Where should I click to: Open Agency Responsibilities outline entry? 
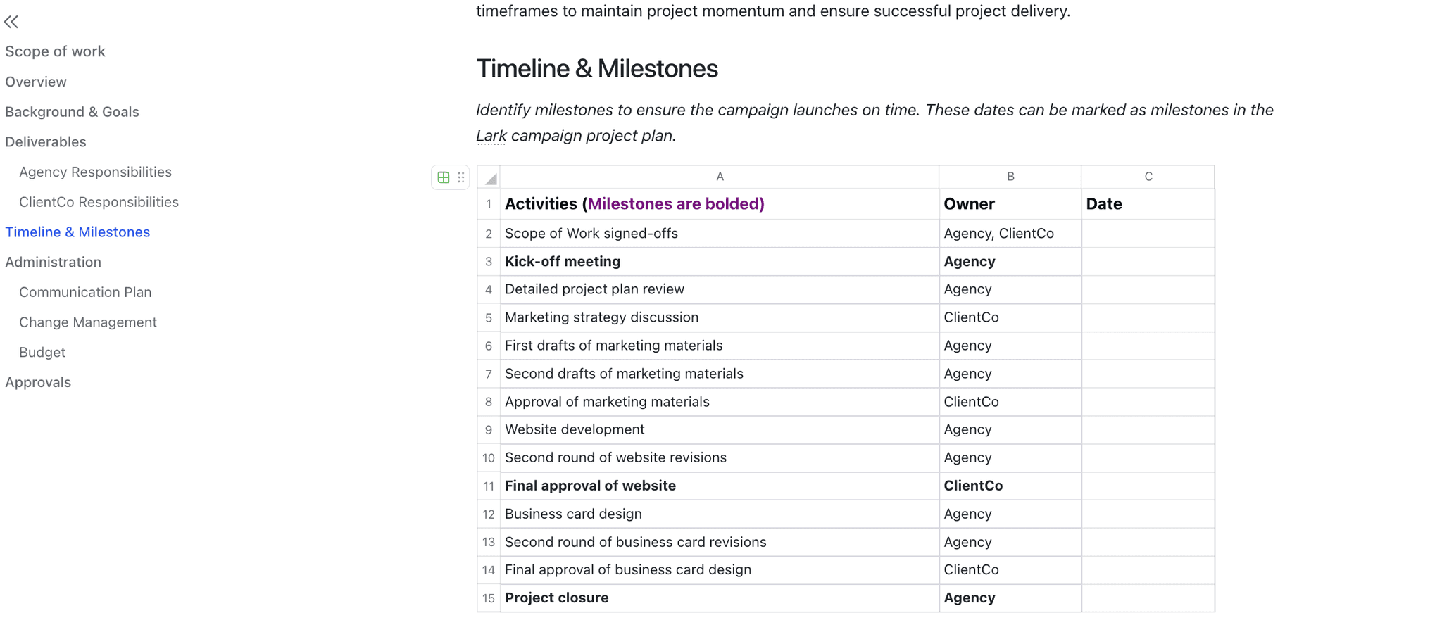[x=95, y=172]
